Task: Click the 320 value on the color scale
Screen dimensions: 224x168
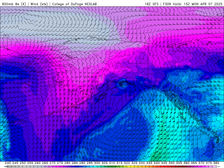Action: pos(127,163)
